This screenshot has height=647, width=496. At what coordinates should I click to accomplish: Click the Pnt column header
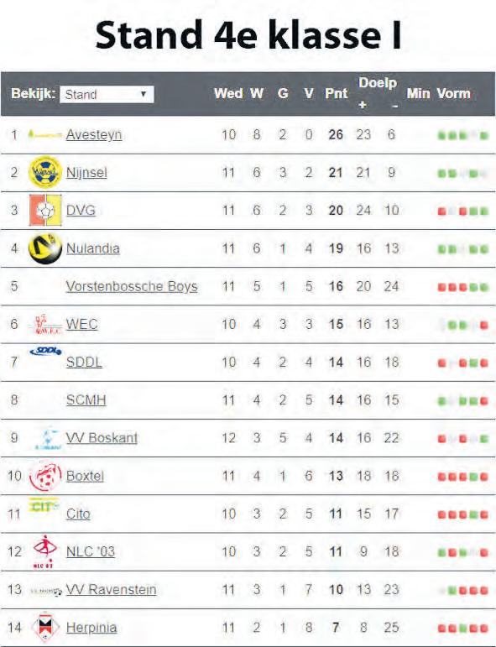pos(336,94)
